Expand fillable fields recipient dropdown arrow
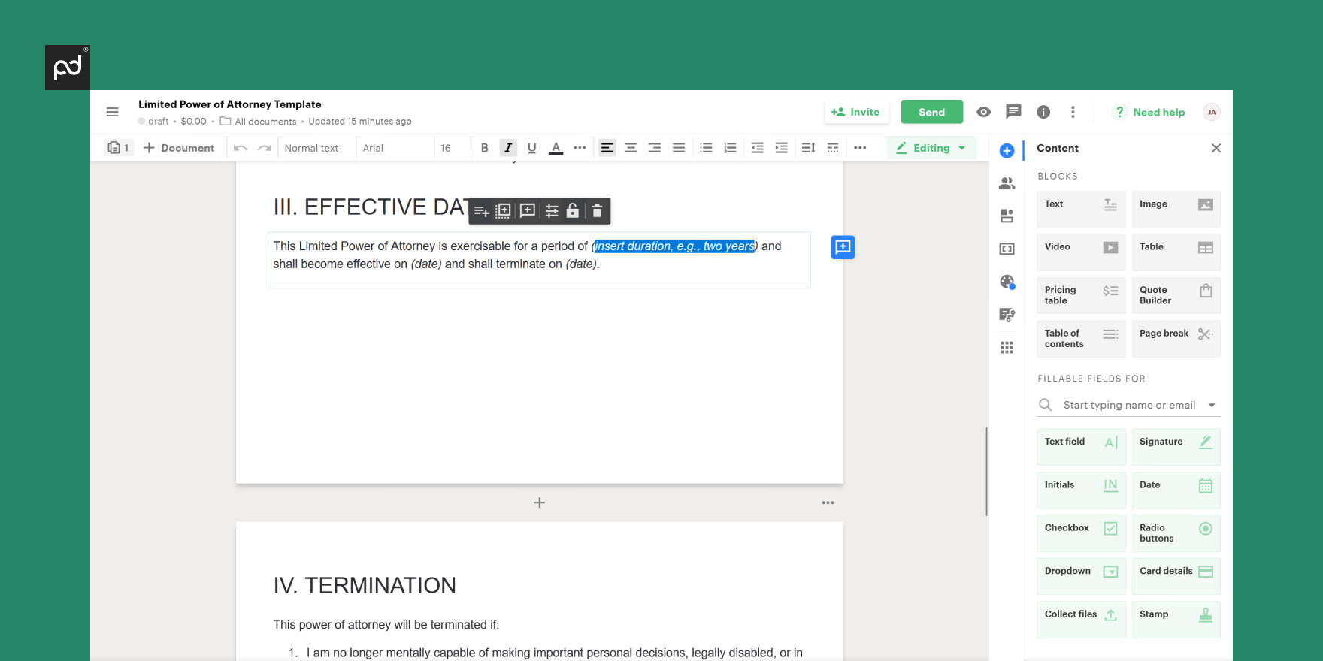The width and height of the screenshot is (1323, 661). coord(1212,405)
